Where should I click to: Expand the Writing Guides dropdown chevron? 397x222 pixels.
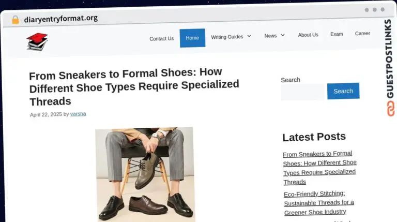[249, 36]
